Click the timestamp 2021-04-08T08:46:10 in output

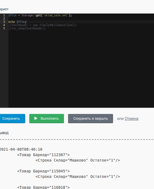point(21,149)
